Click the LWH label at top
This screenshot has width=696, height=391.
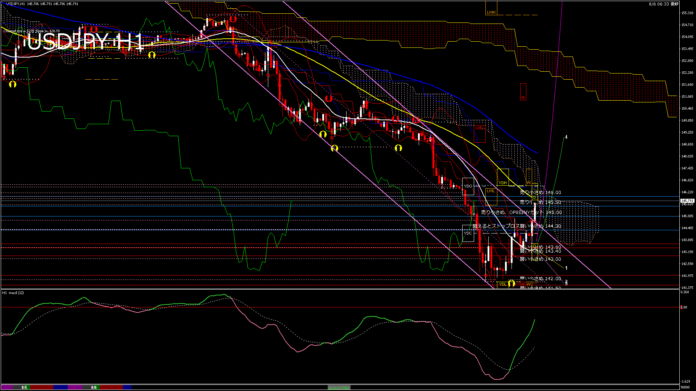coord(491,12)
